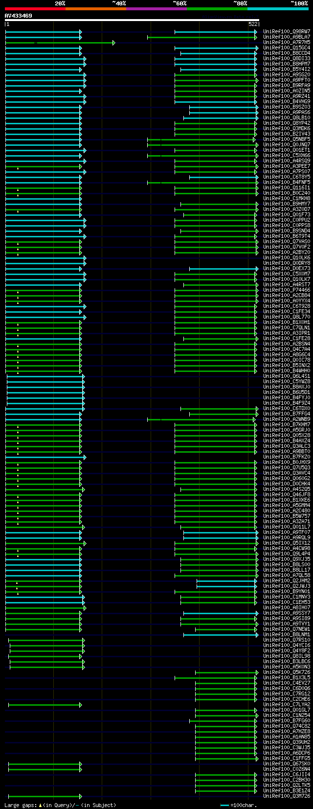Image resolution: width=313 pixels, height=809 pixels.
Task: Click hit UniRef100_C1MKH8
Action: 287,198
